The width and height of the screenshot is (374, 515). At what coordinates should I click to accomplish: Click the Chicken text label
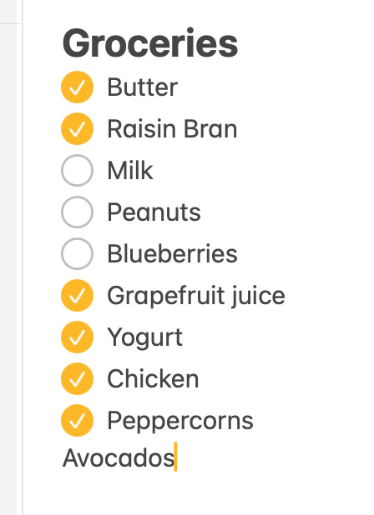[154, 378]
